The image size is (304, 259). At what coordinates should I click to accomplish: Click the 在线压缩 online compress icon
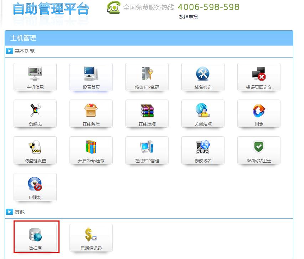tap(147, 113)
